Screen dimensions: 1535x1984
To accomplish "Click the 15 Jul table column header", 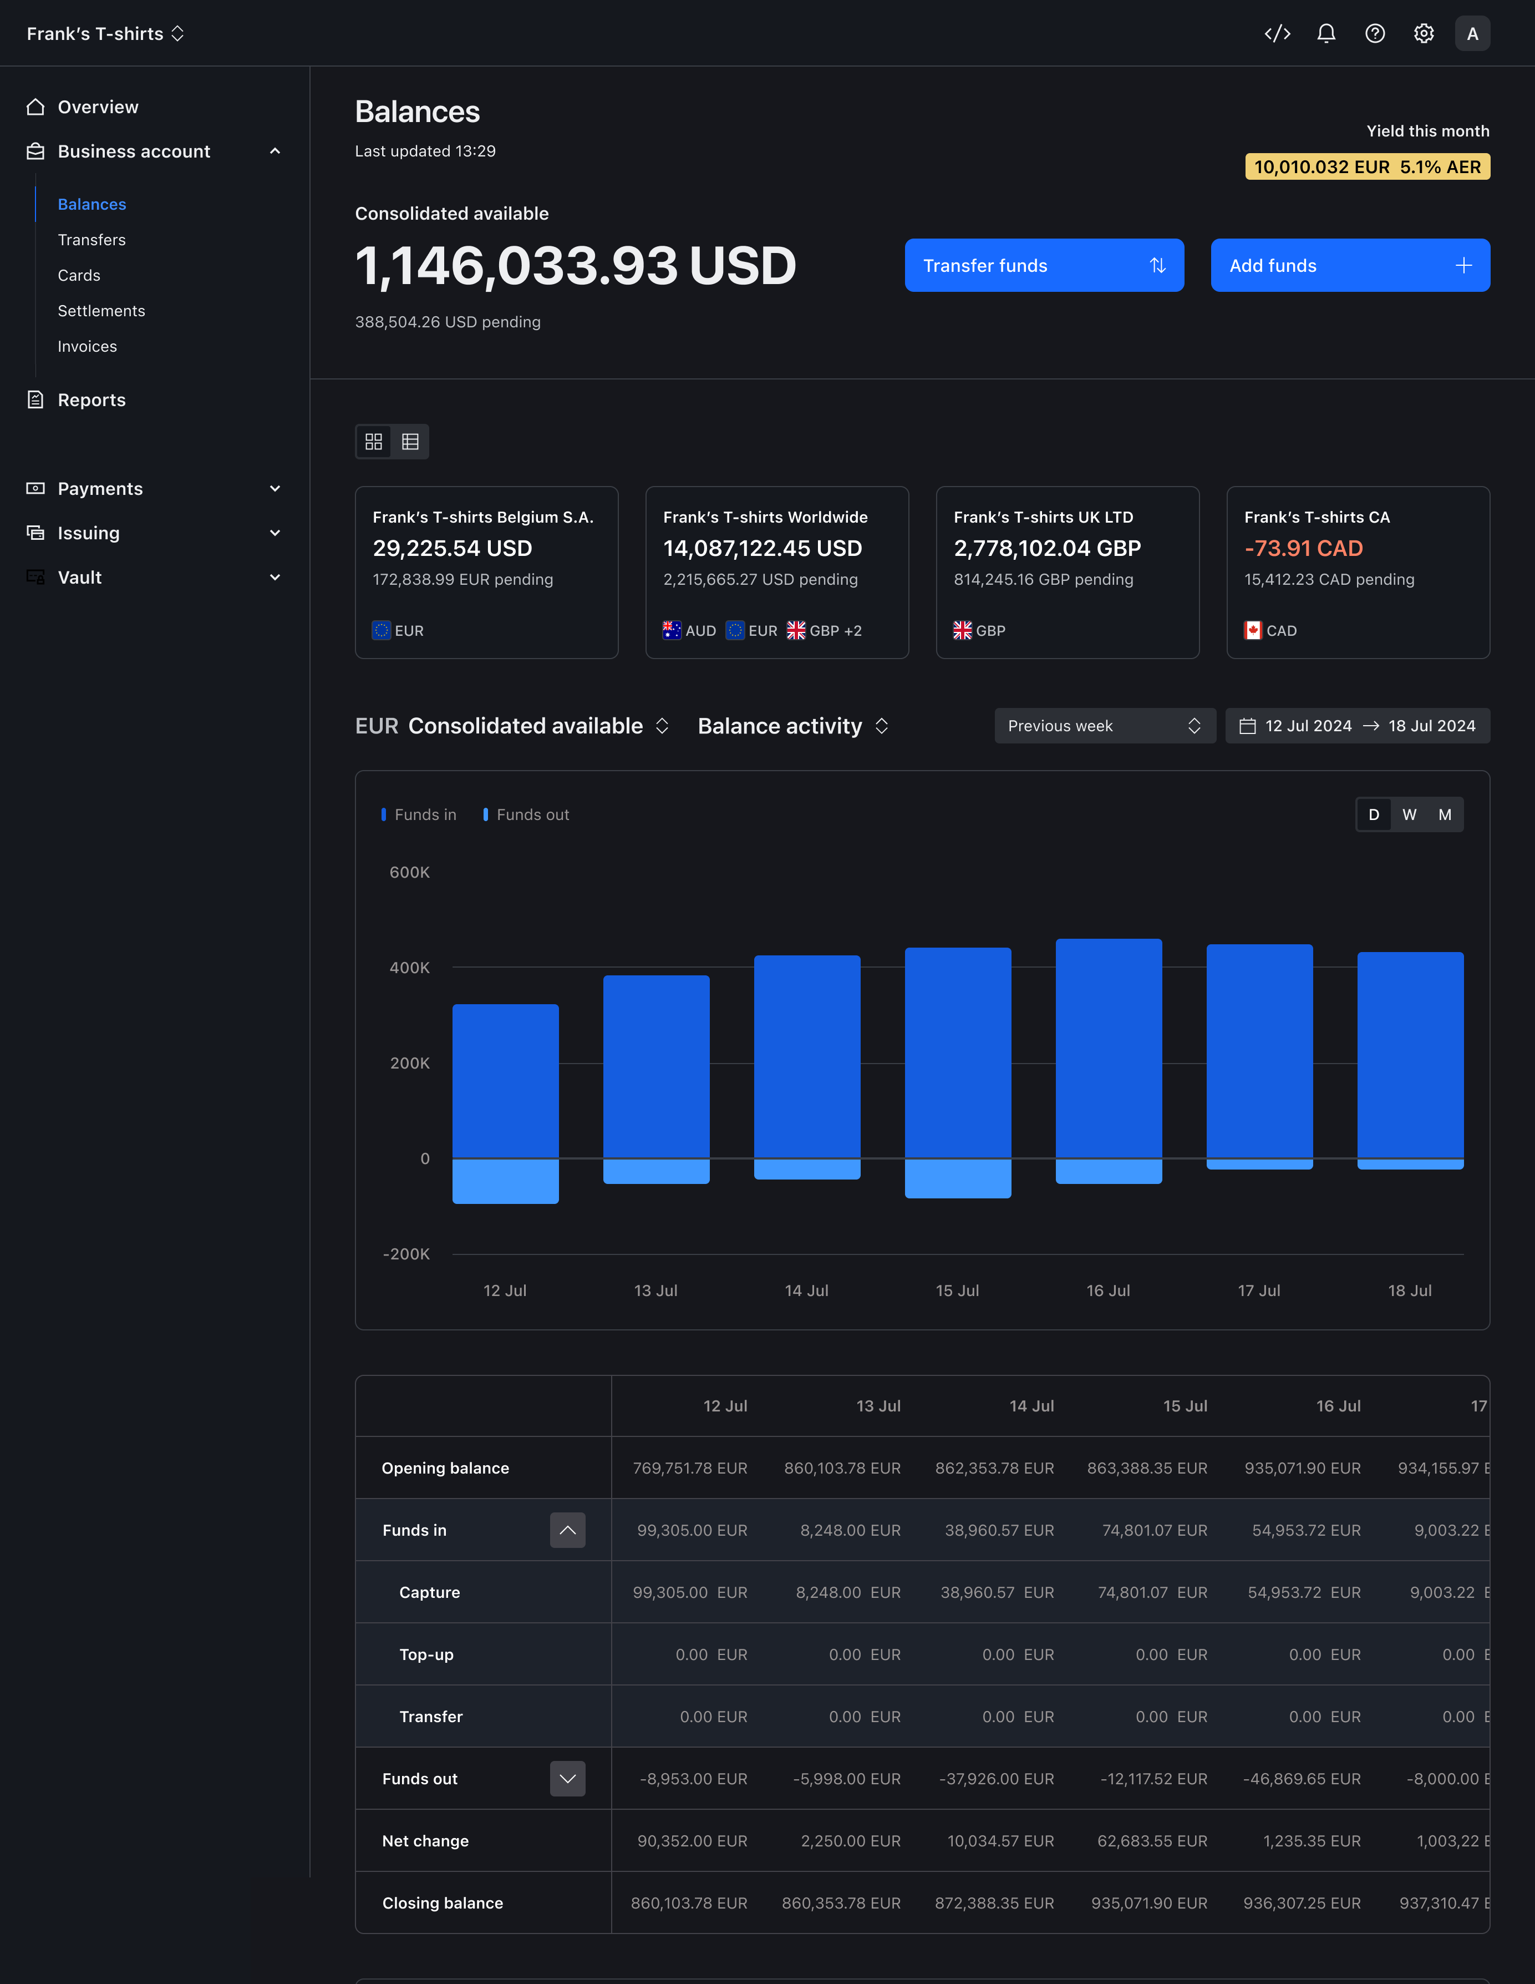I will [x=1185, y=1405].
